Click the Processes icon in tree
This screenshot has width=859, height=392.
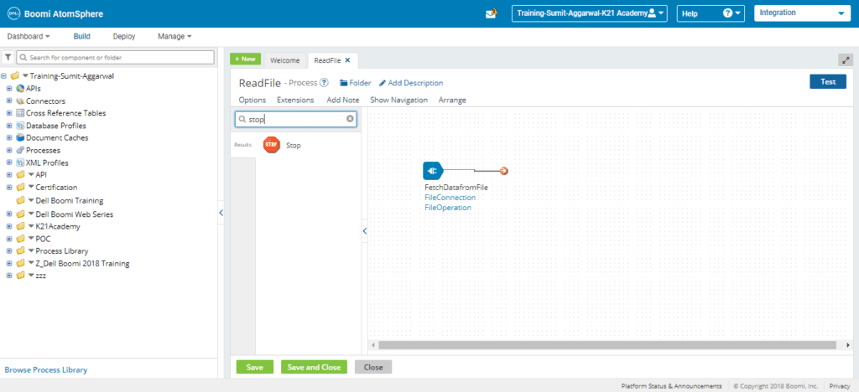click(20, 150)
